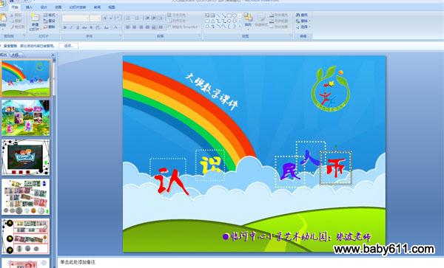Toggle Underline text formatting
Image resolution: width=444 pixels, height=268 pixels.
pos(78,27)
